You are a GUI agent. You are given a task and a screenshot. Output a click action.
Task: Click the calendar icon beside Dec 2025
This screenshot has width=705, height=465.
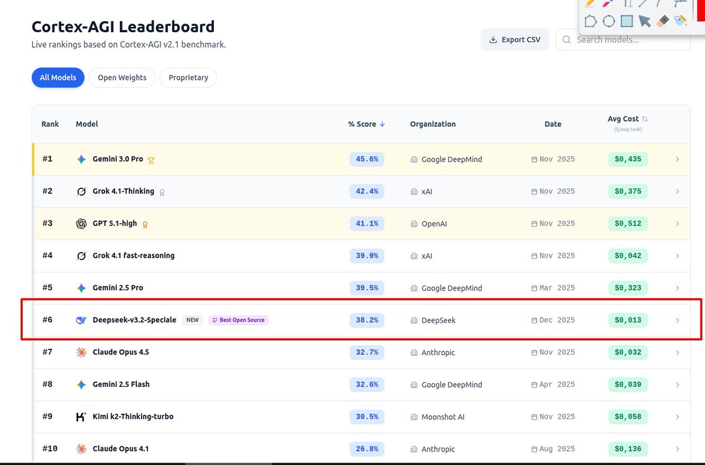(534, 321)
